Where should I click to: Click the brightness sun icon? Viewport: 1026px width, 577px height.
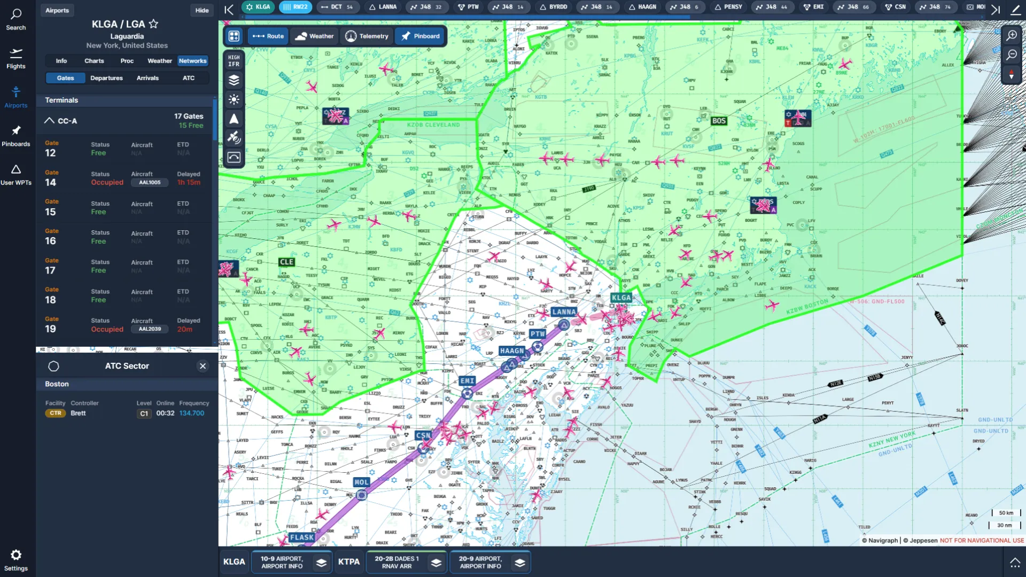coord(234,99)
